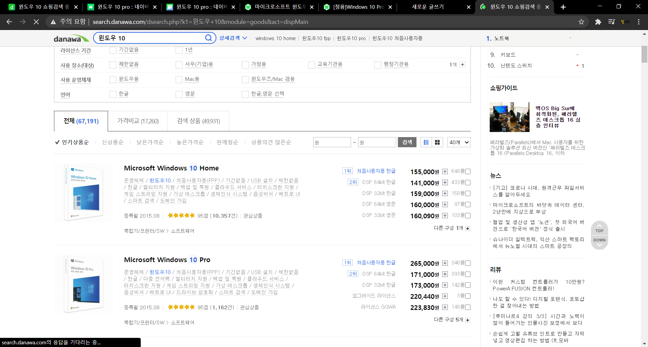Screen dimensions: 648x347
Task: Check the Mac용 operating system filter
Action: 179,80
